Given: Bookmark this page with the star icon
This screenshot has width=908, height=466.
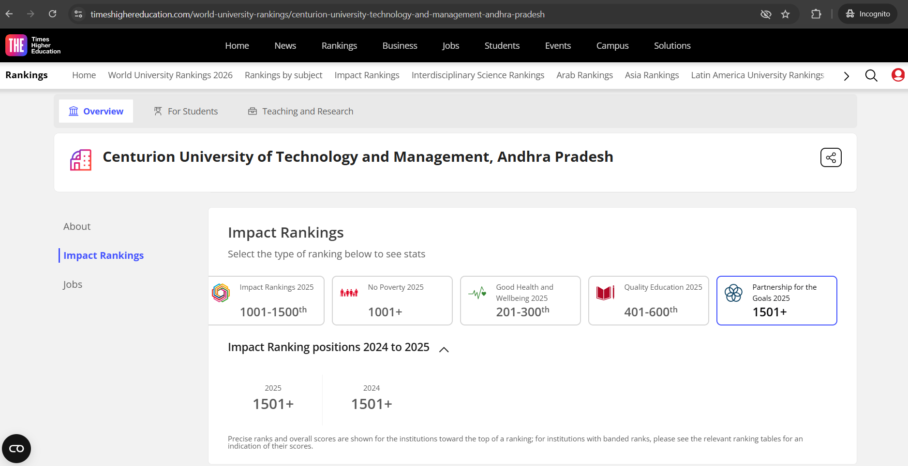Looking at the screenshot, I should tap(785, 14).
